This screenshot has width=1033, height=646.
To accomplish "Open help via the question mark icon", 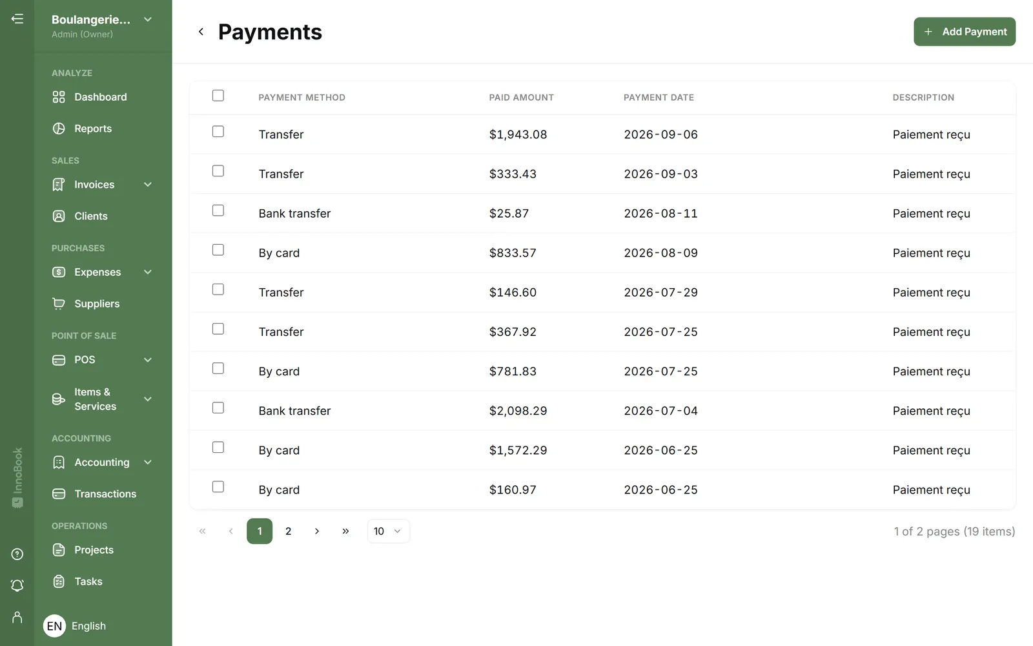I will [17, 554].
